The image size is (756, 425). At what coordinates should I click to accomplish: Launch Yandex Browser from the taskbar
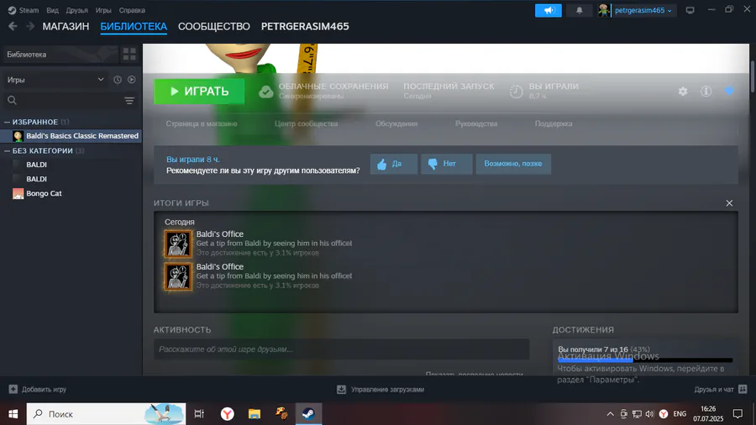(227, 414)
